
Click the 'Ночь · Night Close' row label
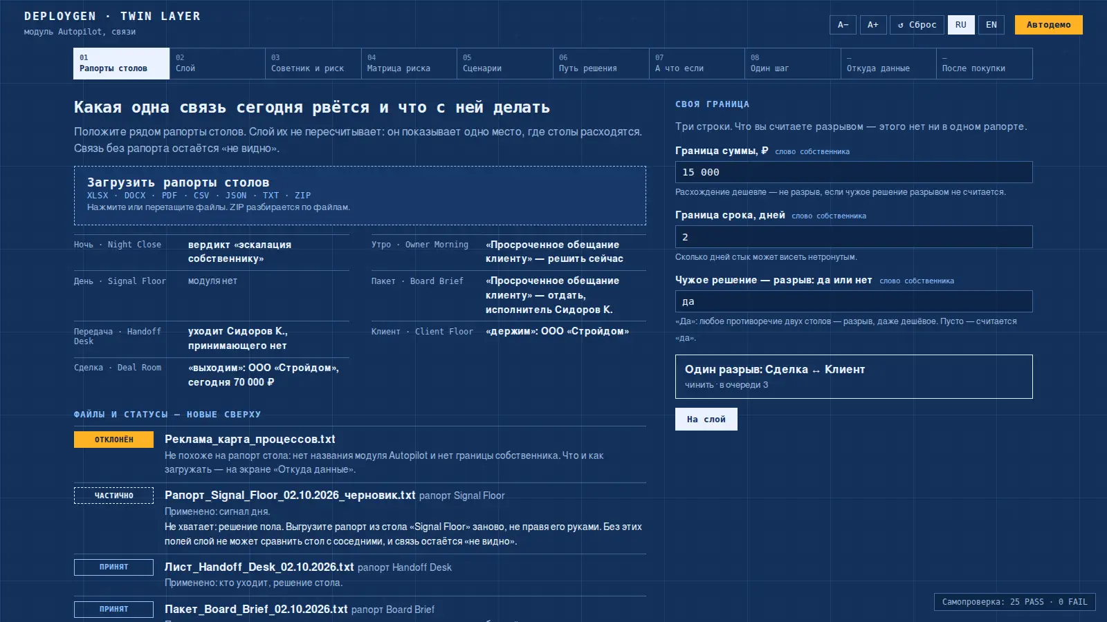click(x=118, y=245)
